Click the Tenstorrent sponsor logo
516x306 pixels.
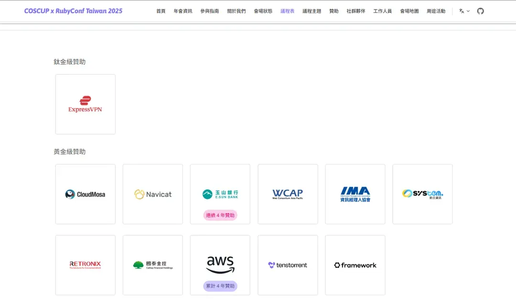click(288, 265)
